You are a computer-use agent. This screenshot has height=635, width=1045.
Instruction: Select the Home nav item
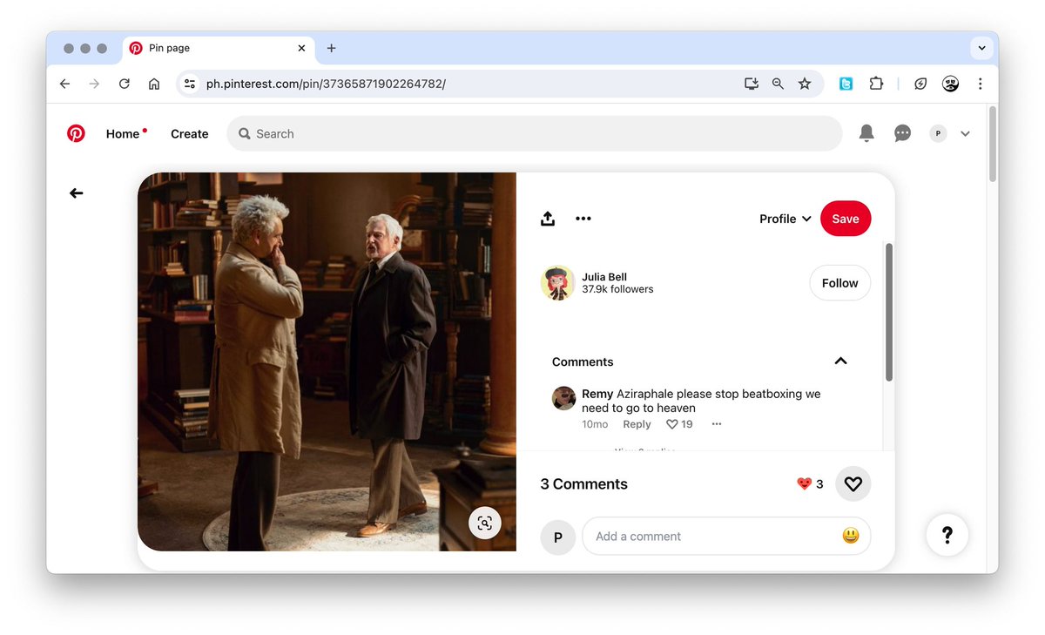[x=123, y=133]
